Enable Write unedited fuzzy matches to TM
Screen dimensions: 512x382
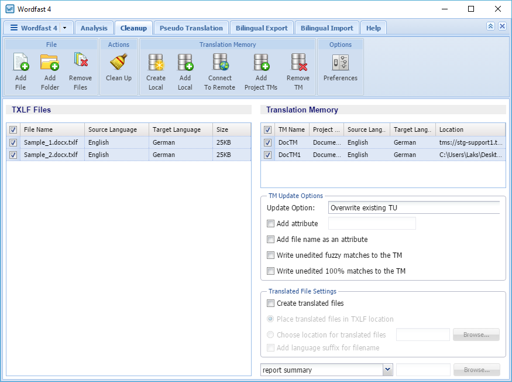270,255
